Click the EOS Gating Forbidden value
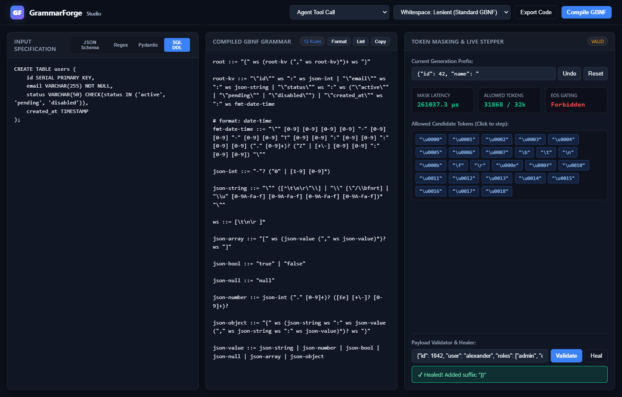This screenshot has height=397, width=622. (568, 104)
